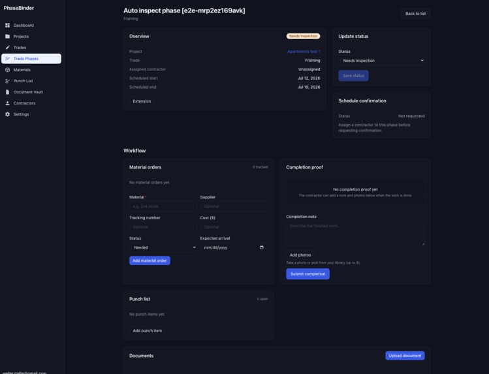Click the Upload document button
This screenshot has width=489, height=374.
[x=405, y=356]
